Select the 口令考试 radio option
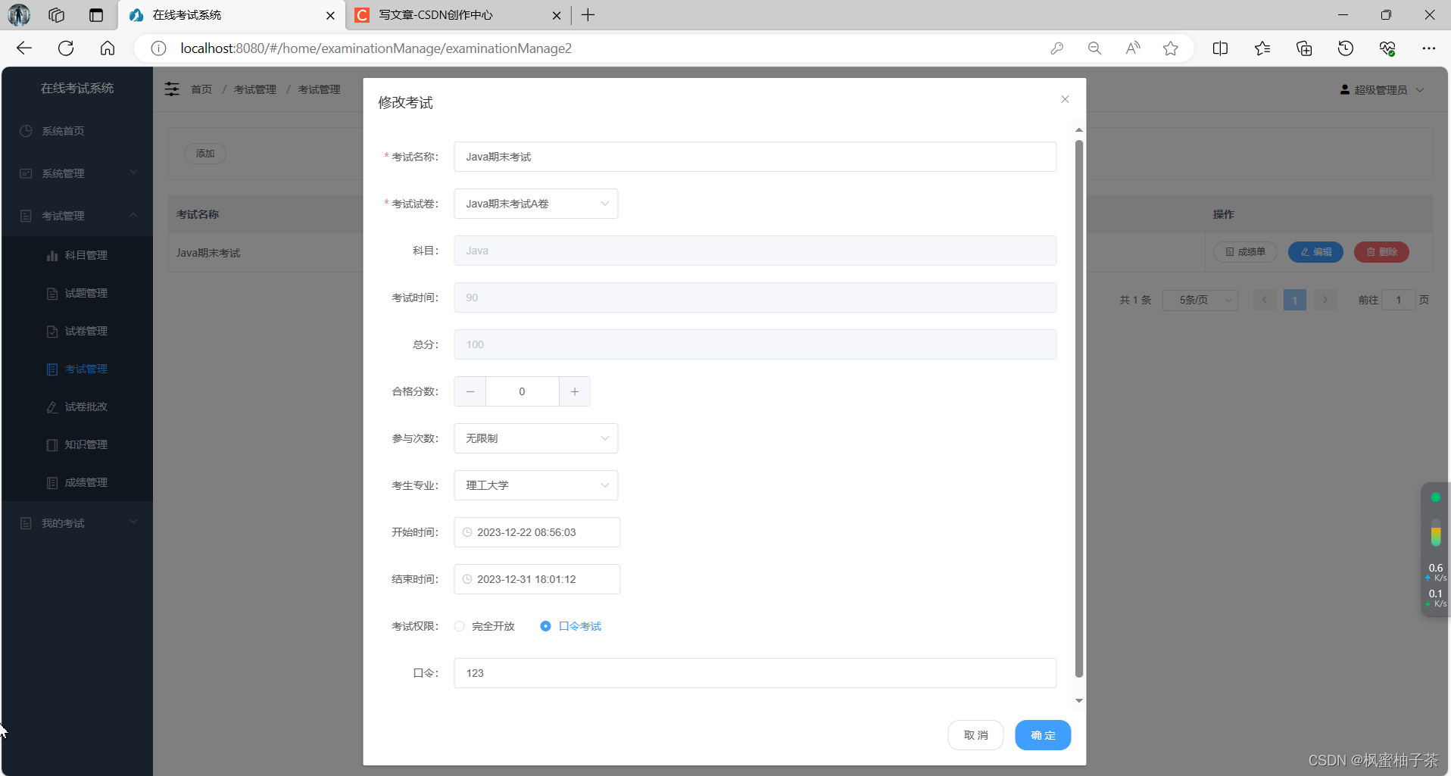1451x776 pixels. pyautogui.click(x=546, y=626)
